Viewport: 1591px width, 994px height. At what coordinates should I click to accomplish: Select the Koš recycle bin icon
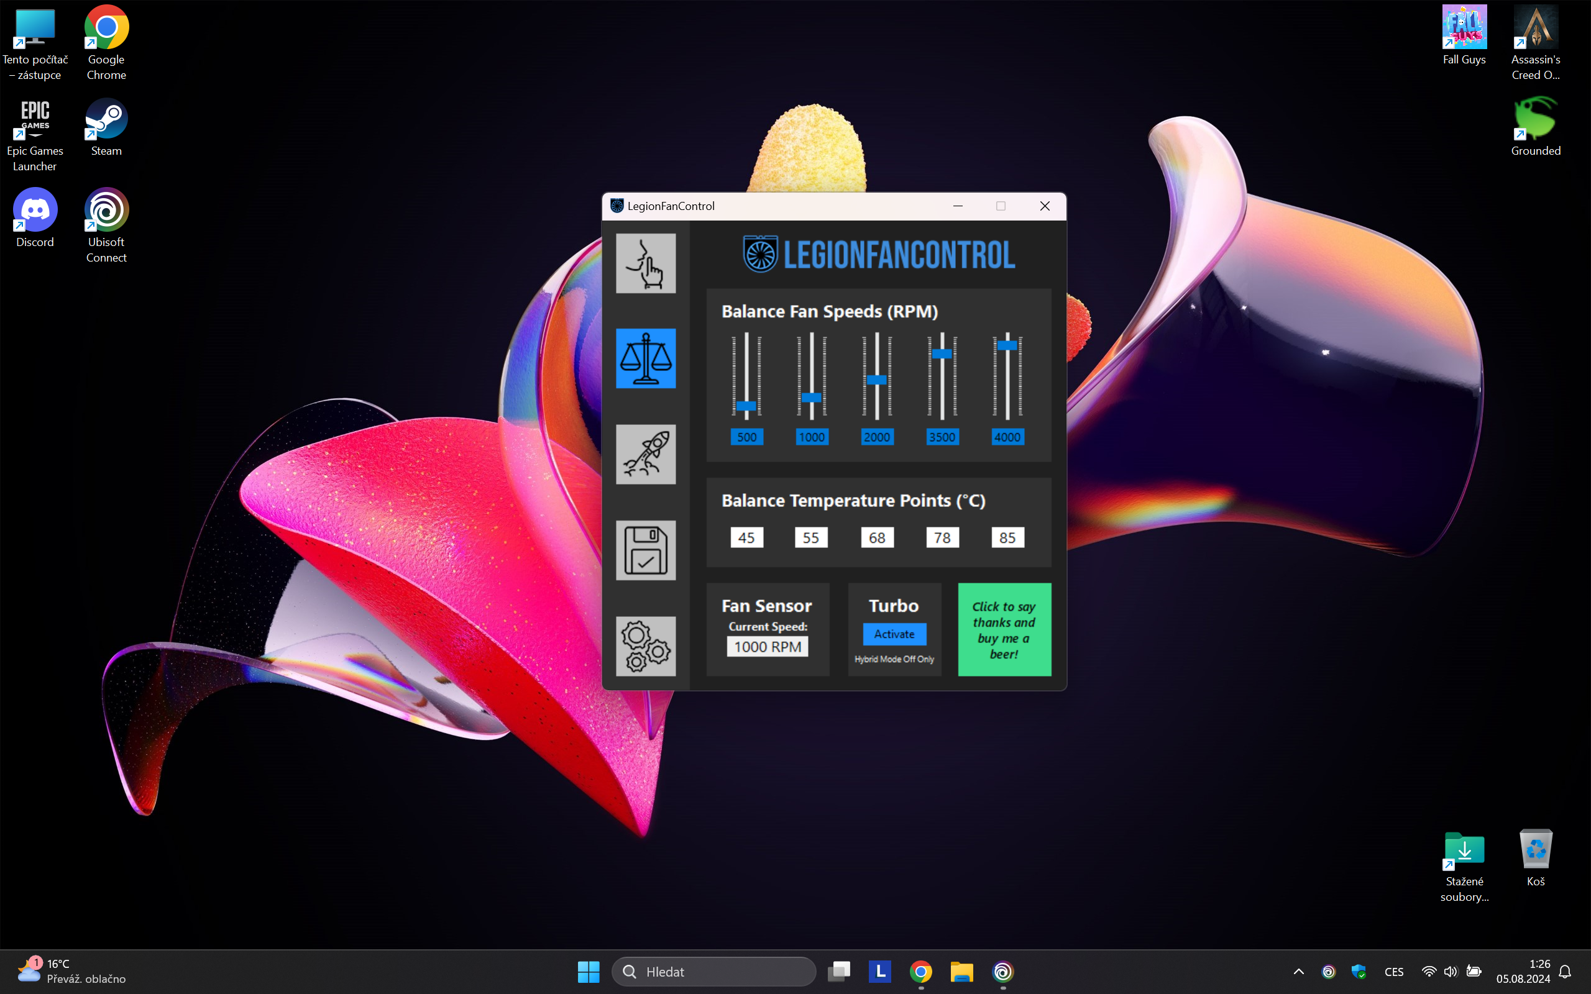(x=1535, y=859)
